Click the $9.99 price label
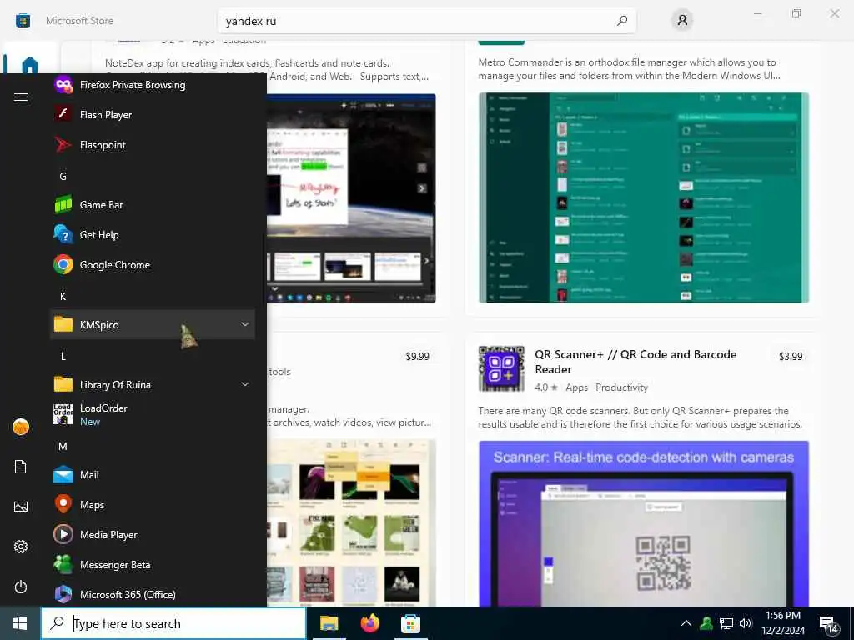Image resolution: width=854 pixels, height=640 pixels. tap(417, 357)
